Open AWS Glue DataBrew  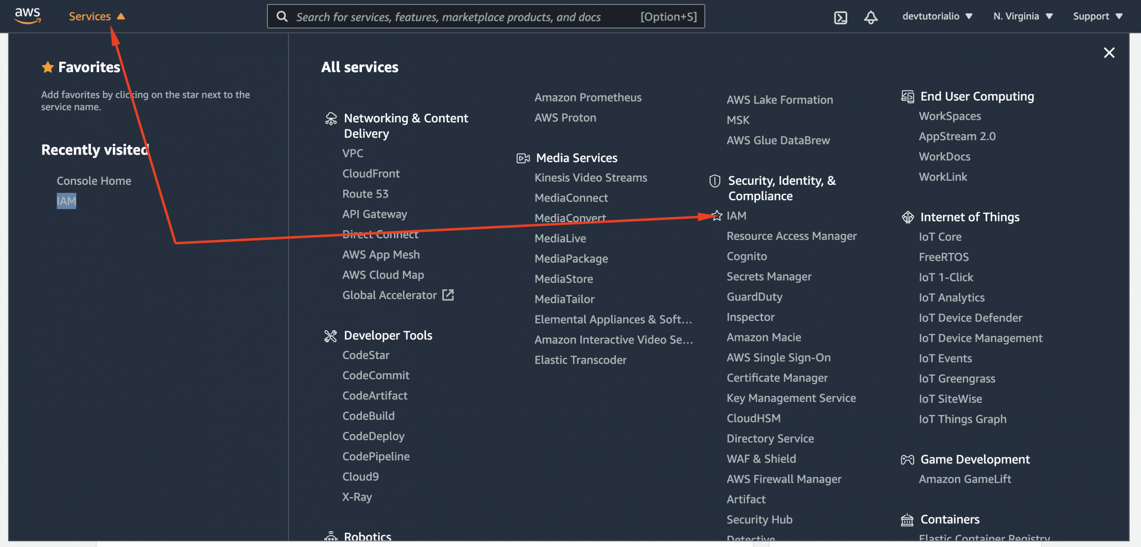pos(778,140)
